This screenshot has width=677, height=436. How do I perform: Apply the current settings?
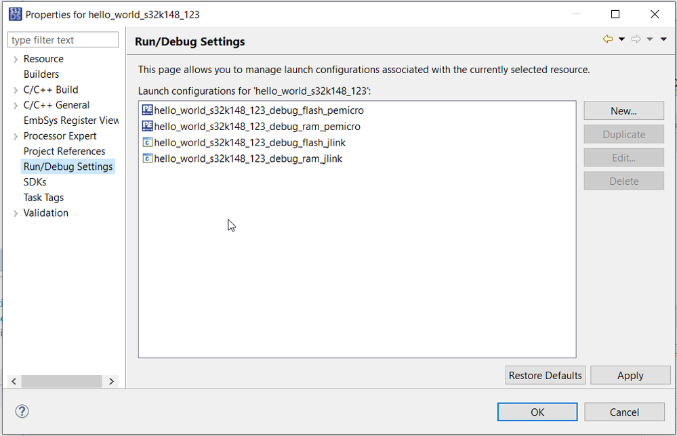point(630,375)
